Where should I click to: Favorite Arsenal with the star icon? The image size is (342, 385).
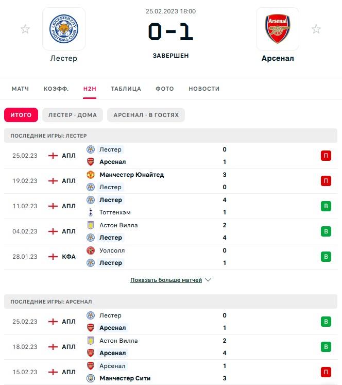(316, 29)
